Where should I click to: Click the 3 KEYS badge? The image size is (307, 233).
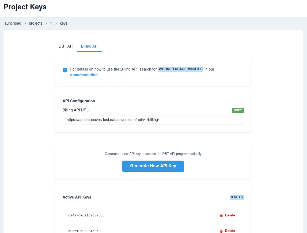[237, 197]
